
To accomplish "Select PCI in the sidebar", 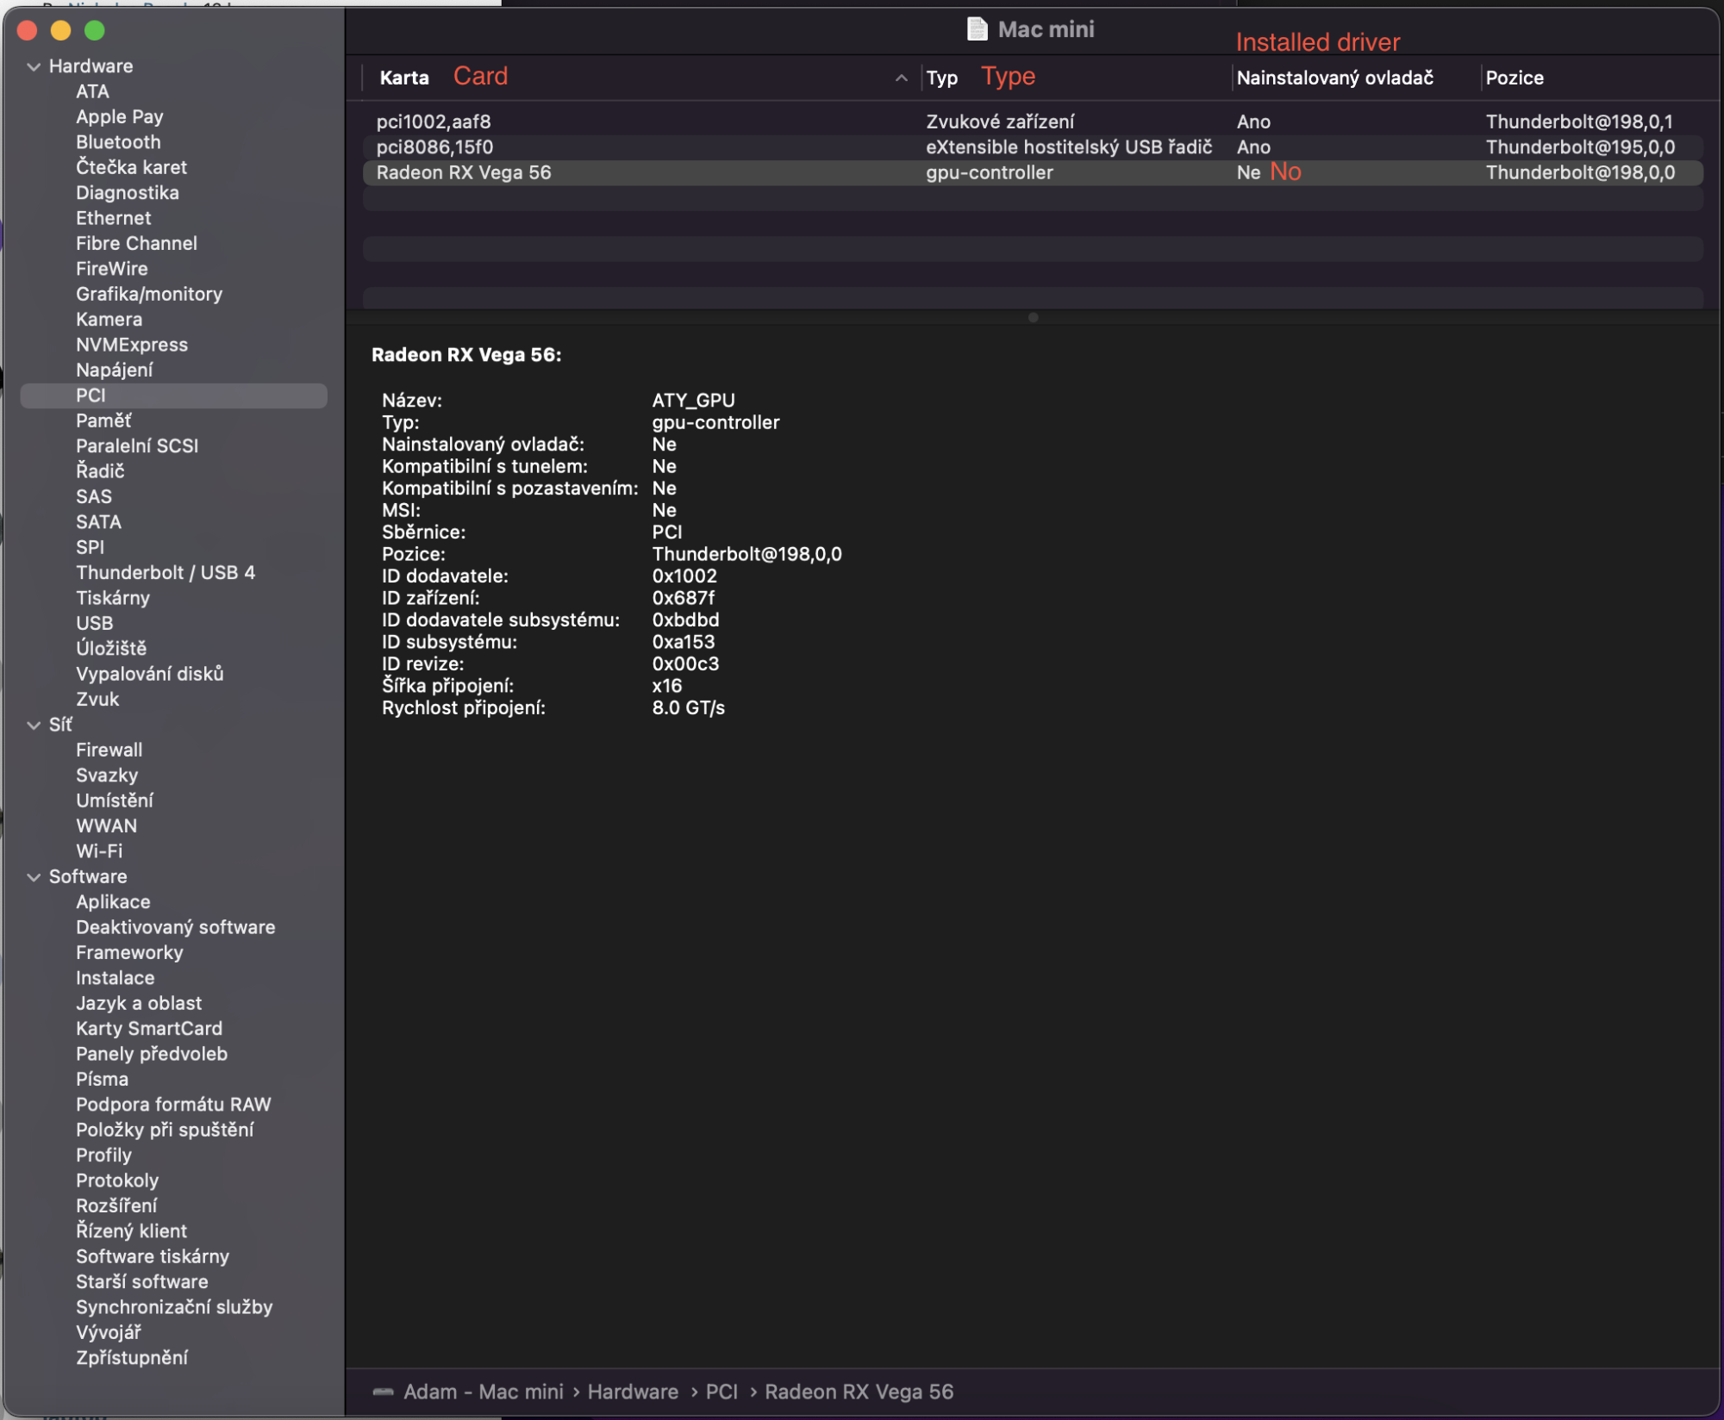I will pos(173,395).
